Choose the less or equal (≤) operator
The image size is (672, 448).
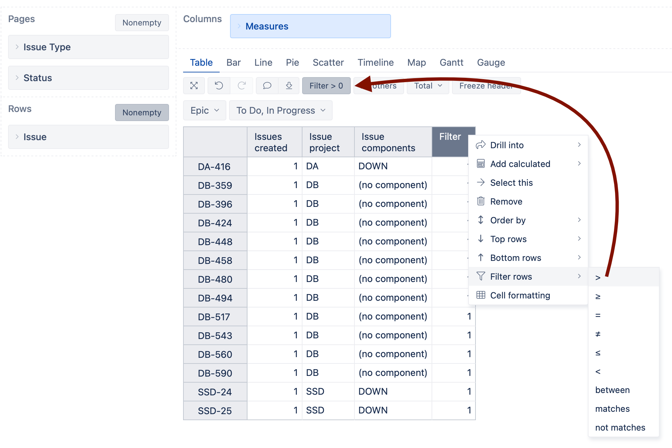[x=624, y=352]
